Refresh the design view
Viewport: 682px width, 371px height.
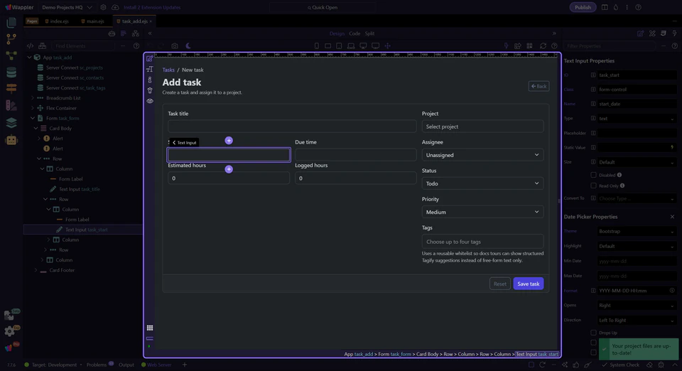point(543,45)
